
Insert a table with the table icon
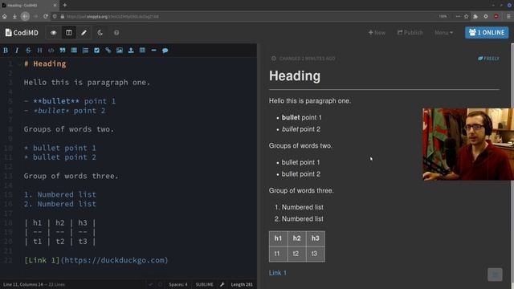click(x=142, y=50)
